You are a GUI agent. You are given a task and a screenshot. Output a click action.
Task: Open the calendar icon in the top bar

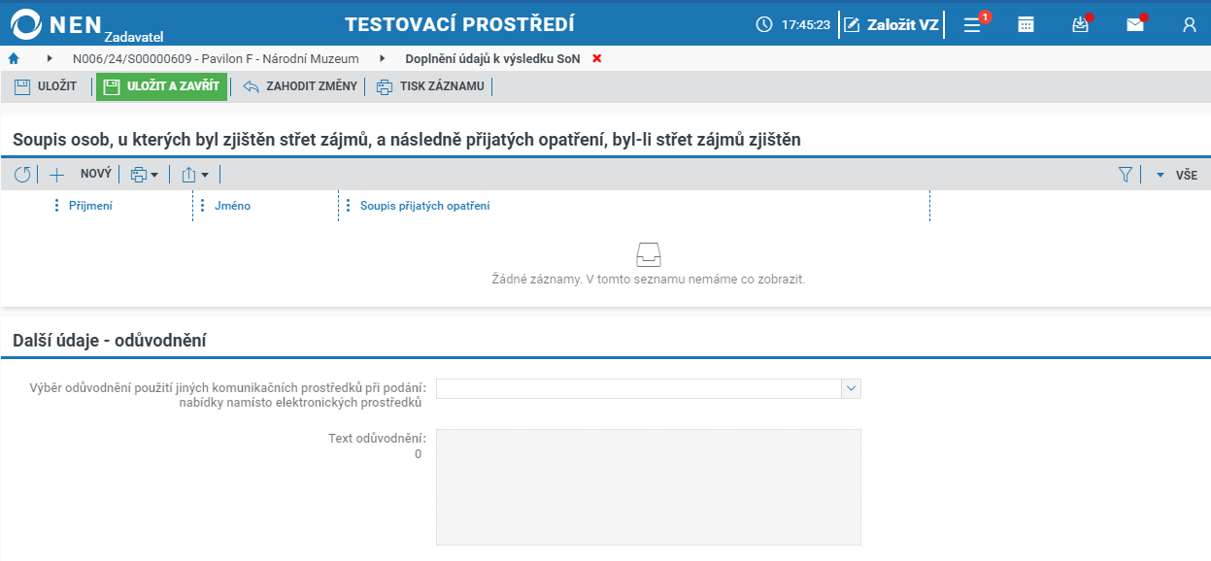(1026, 23)
